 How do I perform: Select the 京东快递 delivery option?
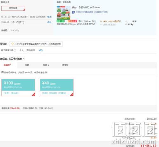13,8
